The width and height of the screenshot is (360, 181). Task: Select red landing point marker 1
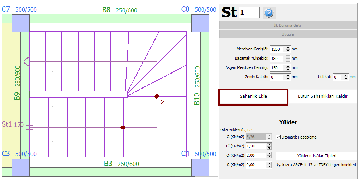pos(123,127)
